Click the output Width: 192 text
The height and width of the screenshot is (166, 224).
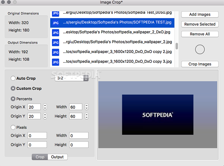coord(18,52)
